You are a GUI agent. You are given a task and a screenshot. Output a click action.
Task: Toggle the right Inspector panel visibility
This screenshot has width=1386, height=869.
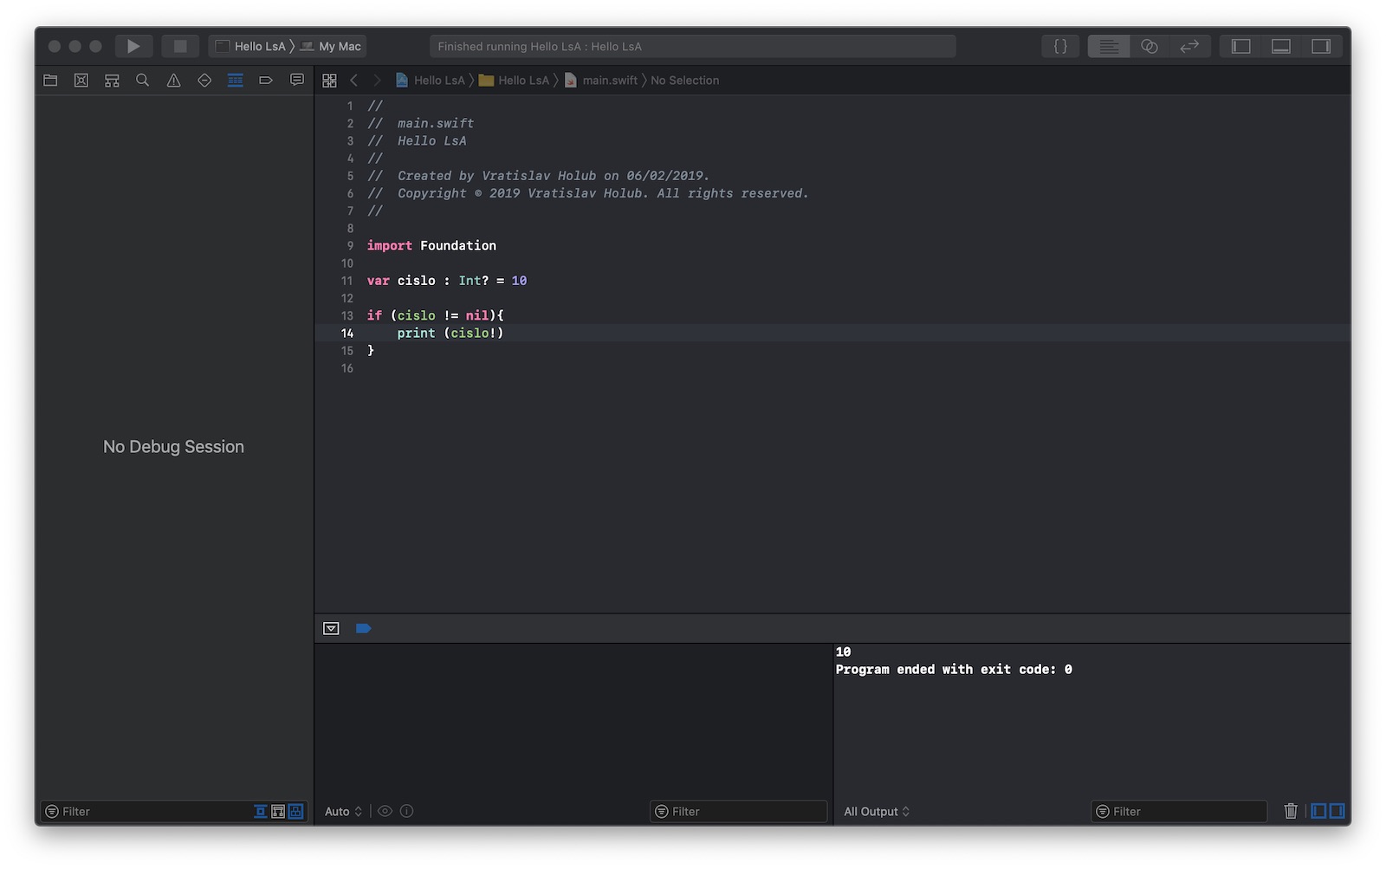click(x=1320, y=46)
